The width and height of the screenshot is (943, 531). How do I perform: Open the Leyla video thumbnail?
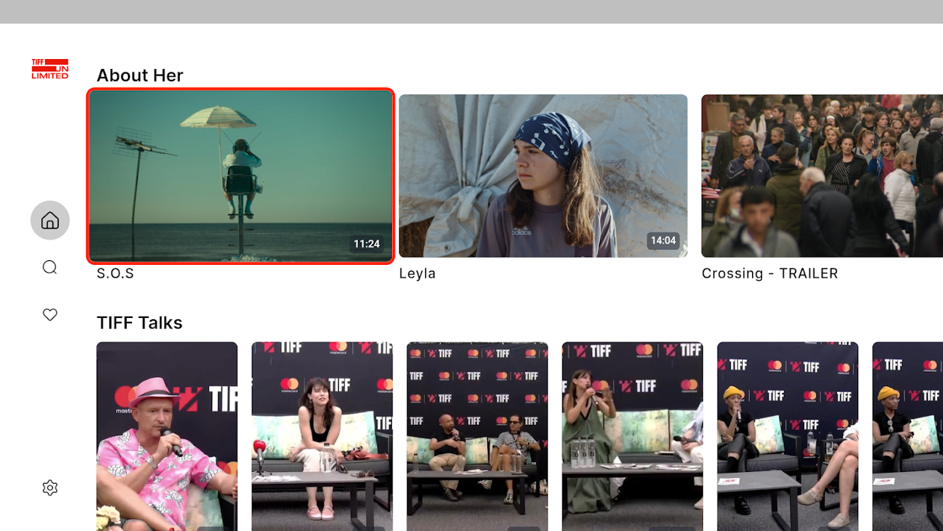(x=543, y=176)
